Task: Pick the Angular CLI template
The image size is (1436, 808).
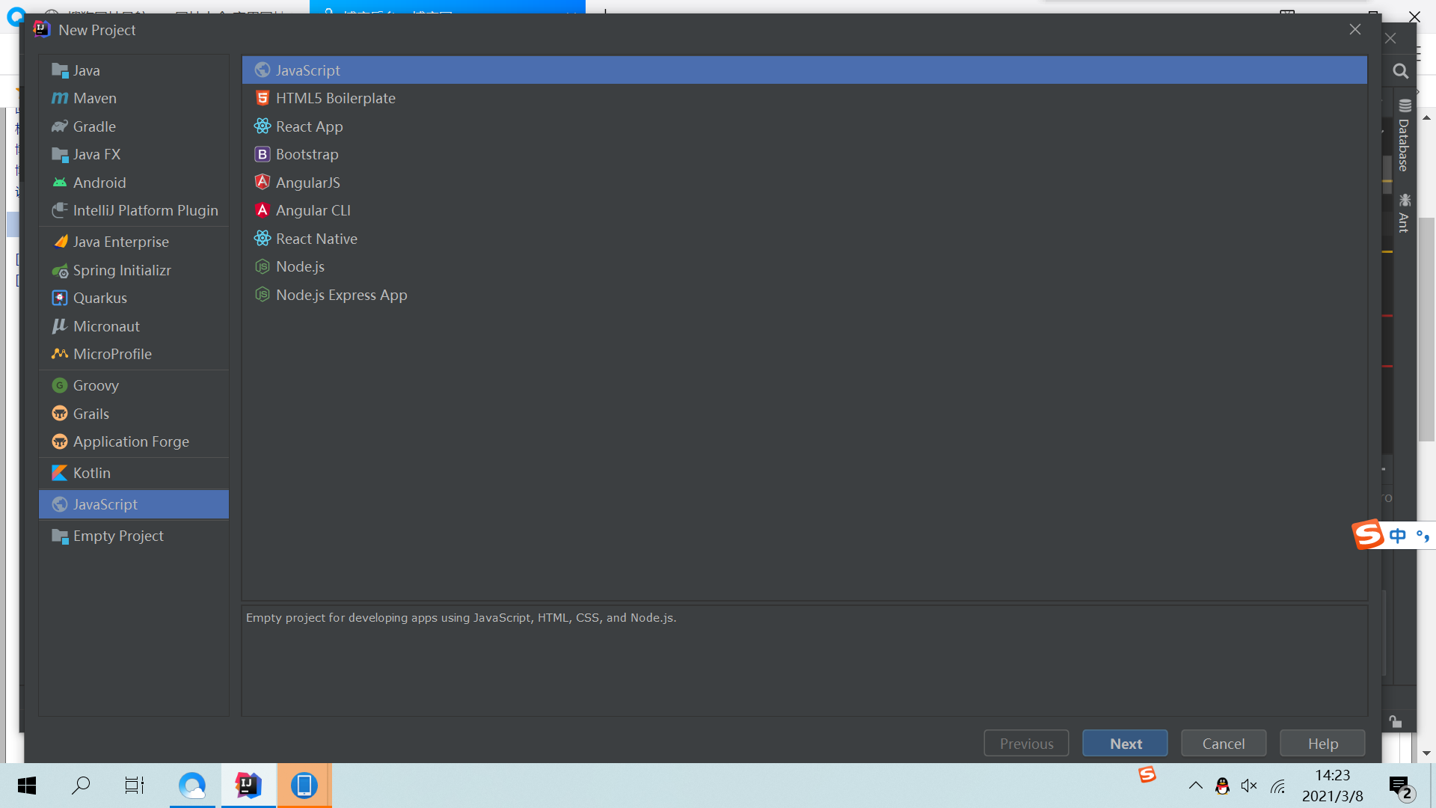Action: (313, 210)
